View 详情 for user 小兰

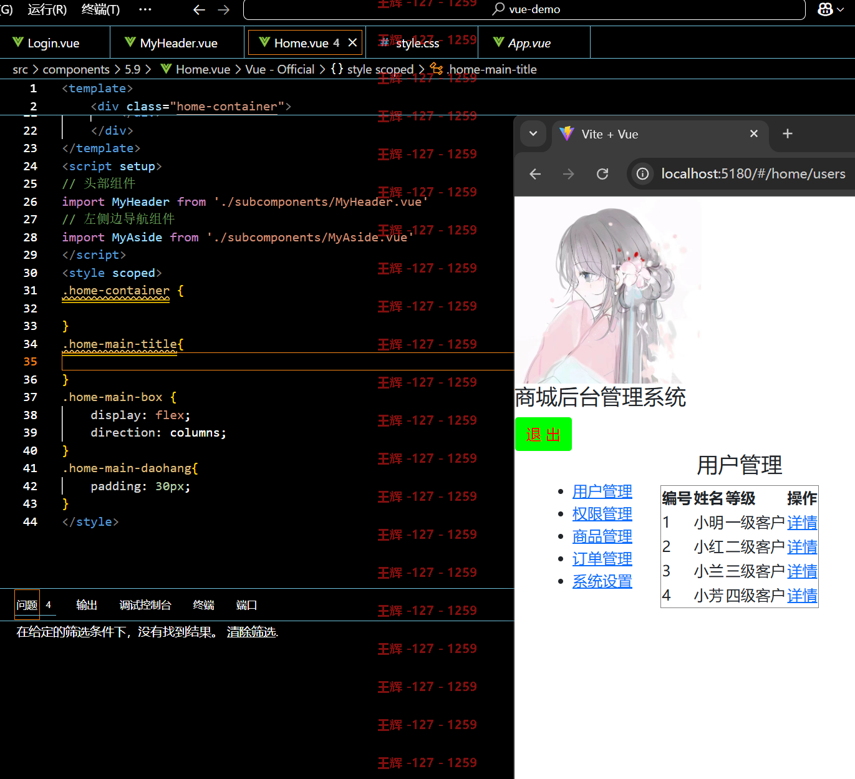coord(802,571)
